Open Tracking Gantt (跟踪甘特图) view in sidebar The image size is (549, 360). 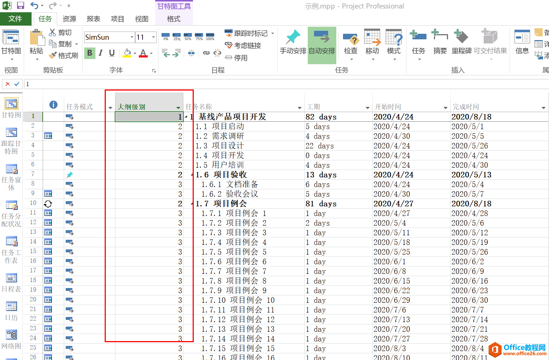tap(11, 141)
